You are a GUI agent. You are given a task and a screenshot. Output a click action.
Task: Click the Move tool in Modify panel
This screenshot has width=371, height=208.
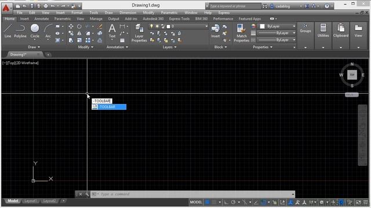click(x=71, y=27)
